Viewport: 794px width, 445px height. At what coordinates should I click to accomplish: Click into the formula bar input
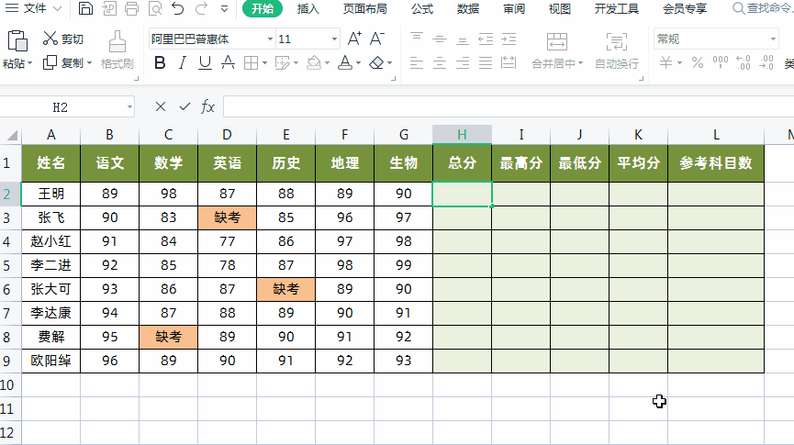click(509, 106)
